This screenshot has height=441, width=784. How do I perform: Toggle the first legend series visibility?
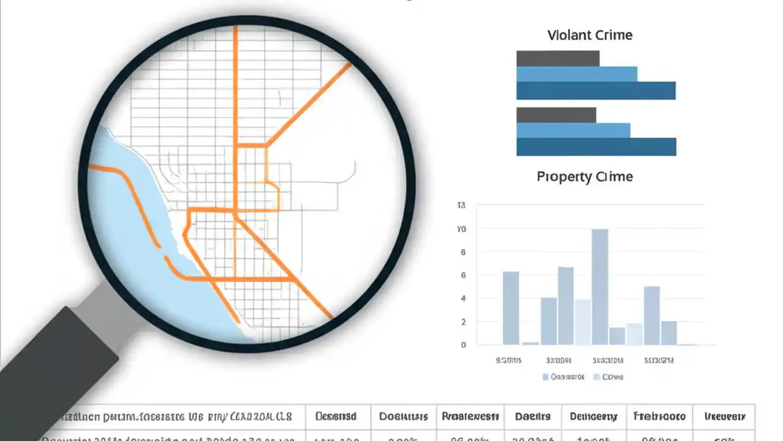[563, 377]
